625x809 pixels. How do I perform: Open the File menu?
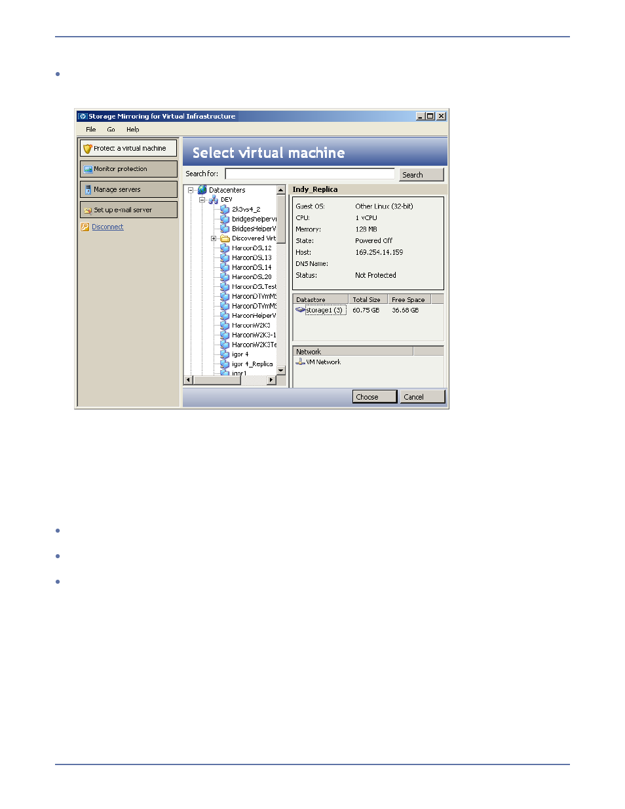point(91,130)
